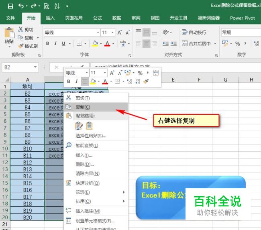Image resolution: width=261 pixels, height=230 pixels.
Task: Increase font size in the ribbon
Action: 120,33
